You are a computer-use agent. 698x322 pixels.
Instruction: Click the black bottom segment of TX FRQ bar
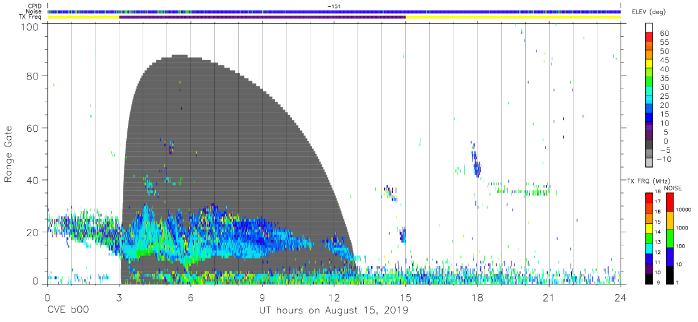pyautogui.click(x=649, y=278)
